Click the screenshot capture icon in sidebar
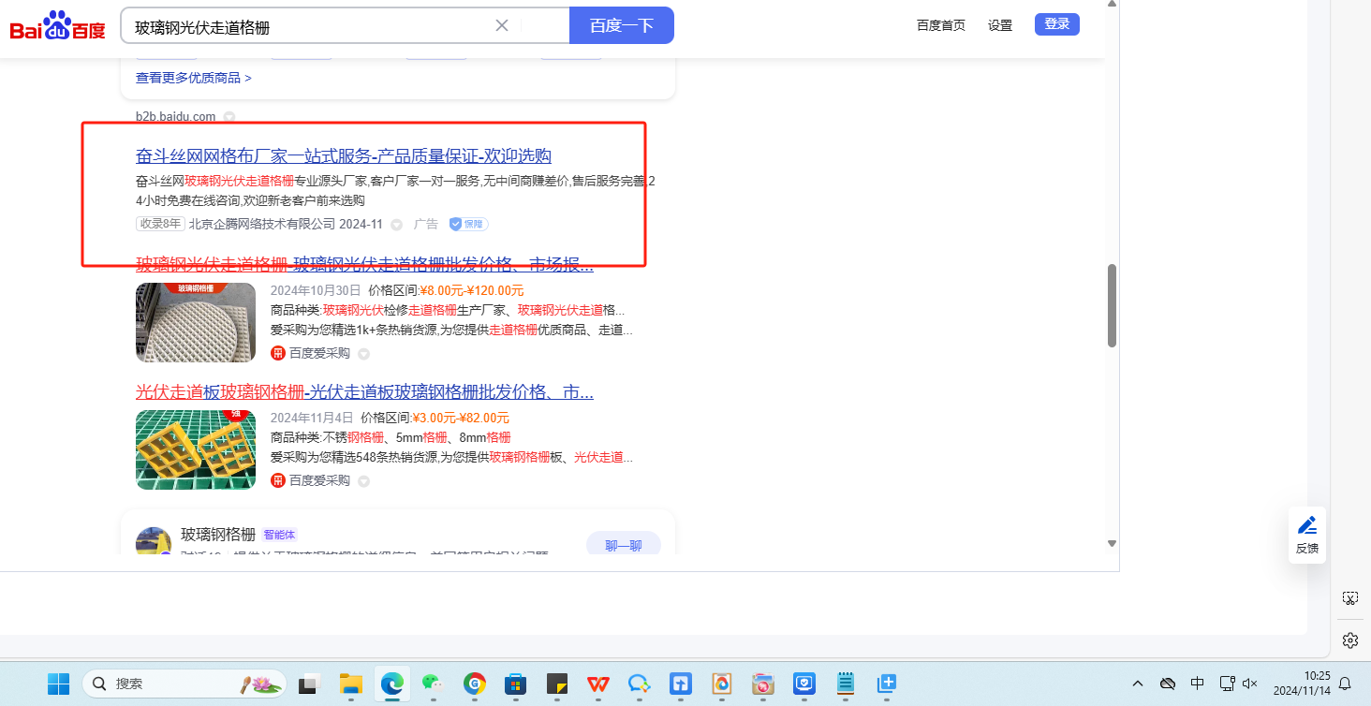This screenshot has height=706, width=1371. click(1349, 598)
